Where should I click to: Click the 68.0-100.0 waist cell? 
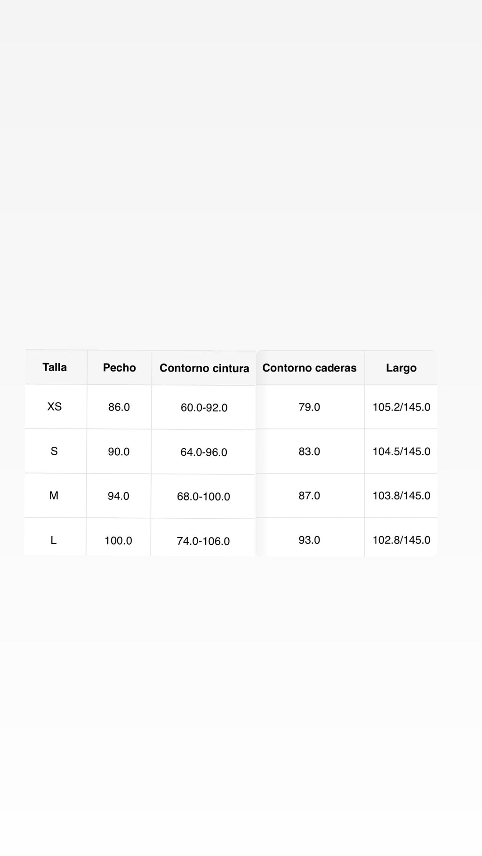(x=203, y=496)
